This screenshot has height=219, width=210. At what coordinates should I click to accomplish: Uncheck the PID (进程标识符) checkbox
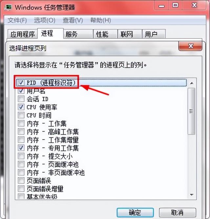pos(21,83)
